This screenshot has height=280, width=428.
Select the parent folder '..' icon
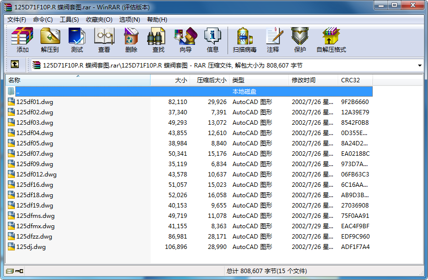(x=11, y=91)
